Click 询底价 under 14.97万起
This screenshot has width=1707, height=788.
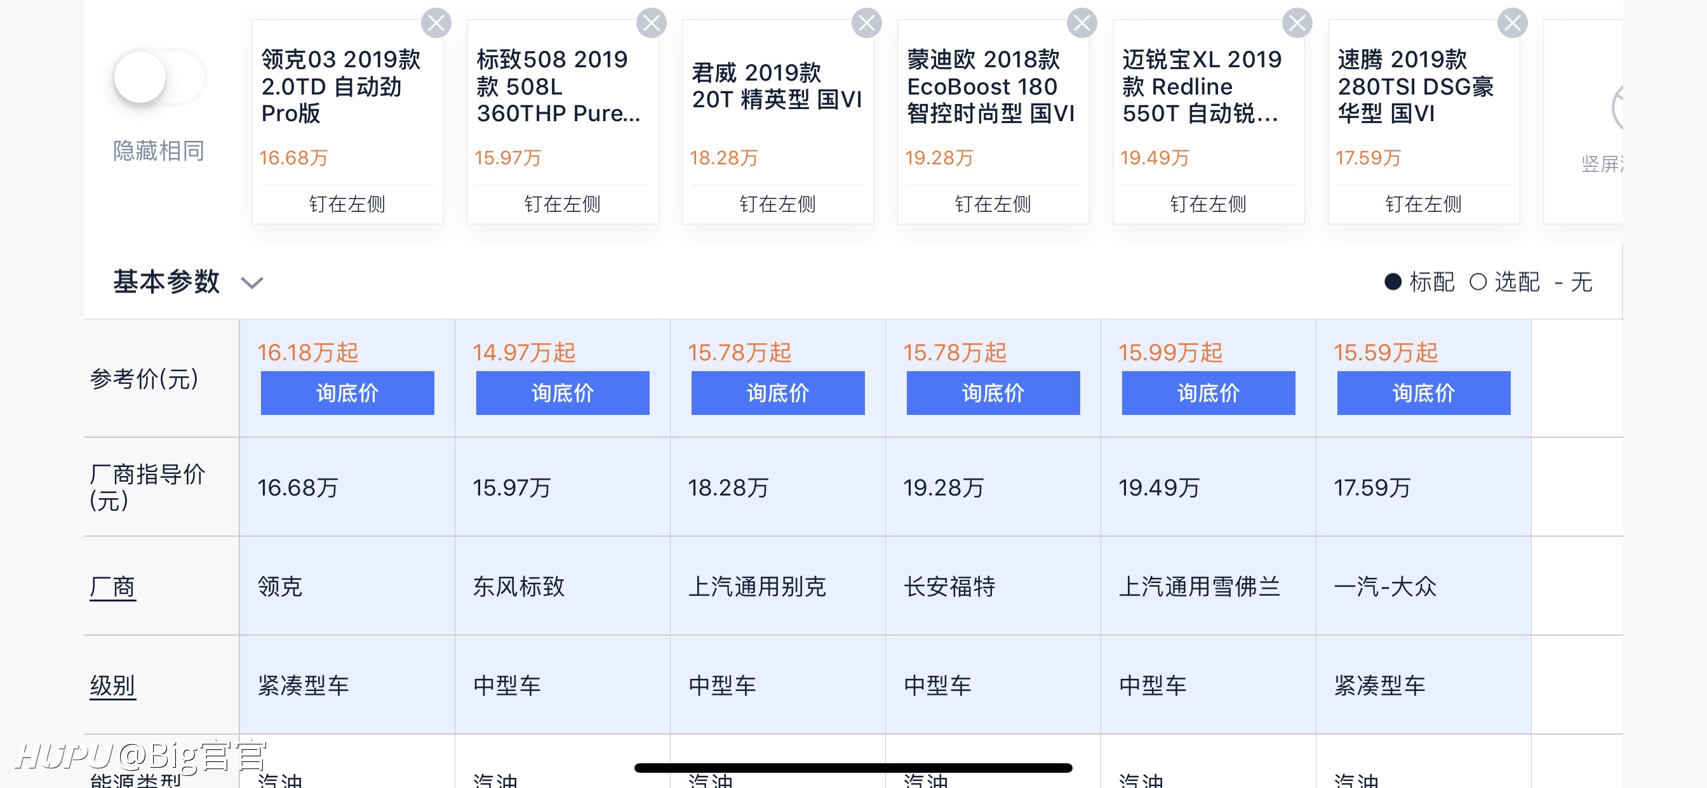coord(563,393)
